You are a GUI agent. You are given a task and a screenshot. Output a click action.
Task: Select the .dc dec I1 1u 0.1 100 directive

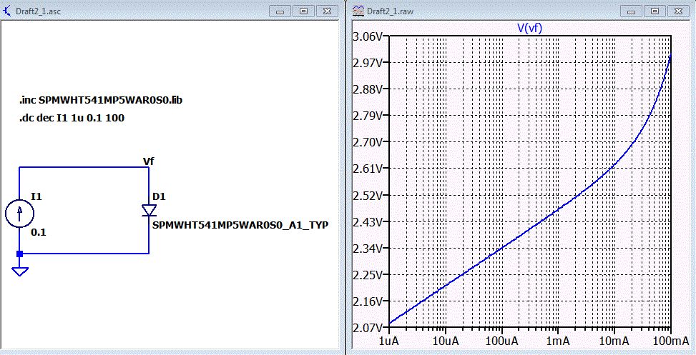coord(72,119)
